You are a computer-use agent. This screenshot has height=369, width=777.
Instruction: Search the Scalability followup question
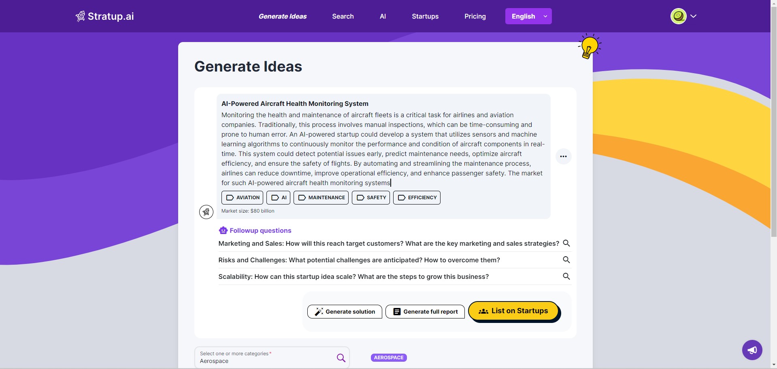[x=566, y=276]
